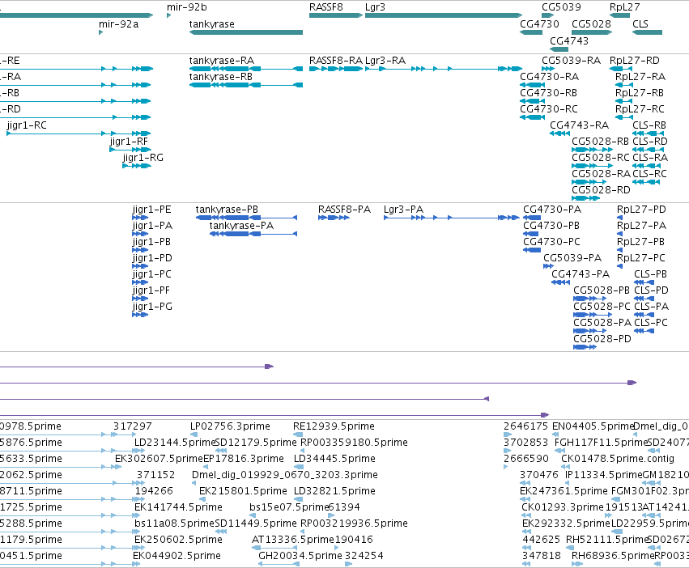Select the EN04405.5prime EST label

coord(593,426)
